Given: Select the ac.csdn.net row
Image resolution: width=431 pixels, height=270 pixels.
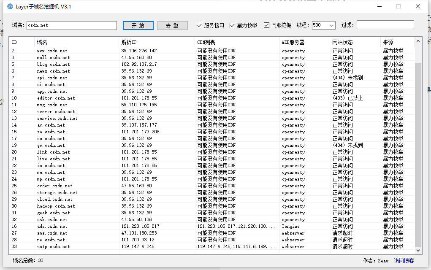Looking at the screenshot, I should [211, 125].
